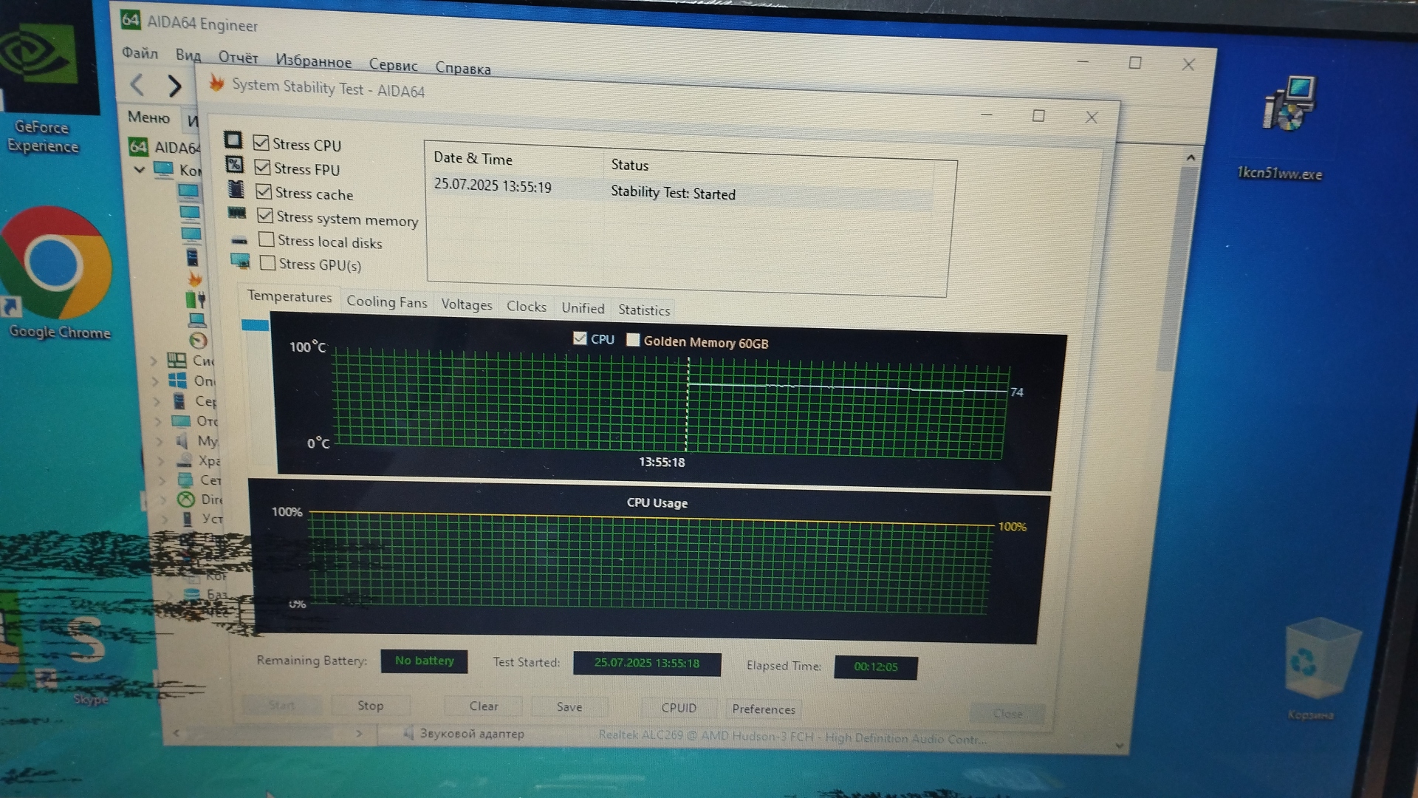This screenshot has width=1418, height=798.
Task: Click the forward navigation arrow in AIDA64
Action: [174, 86]
